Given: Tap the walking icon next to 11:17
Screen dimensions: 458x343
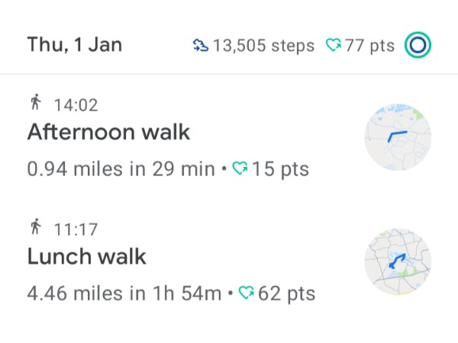Looking at the screenshot, I should pyautogui.click(x=34, y=227).
